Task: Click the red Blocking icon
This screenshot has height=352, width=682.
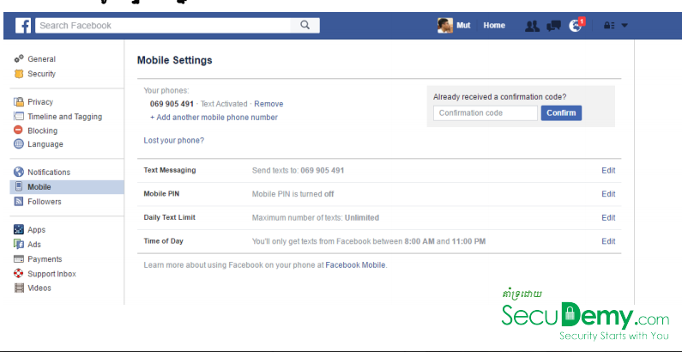Action: coord(18,130)
